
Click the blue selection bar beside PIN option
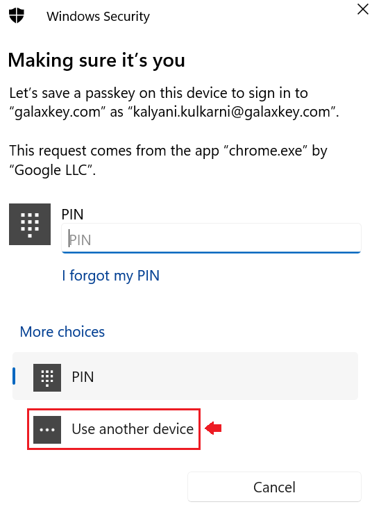[x=14, y=376]
